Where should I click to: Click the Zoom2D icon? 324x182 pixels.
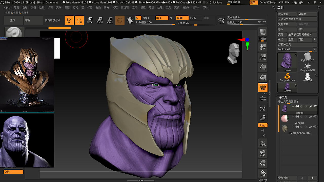click(263, 57)
